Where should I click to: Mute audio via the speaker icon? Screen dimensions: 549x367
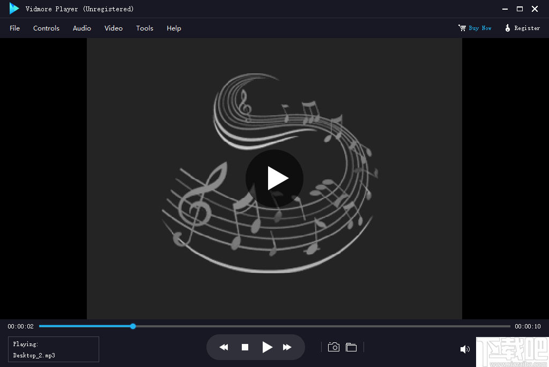pos(465,349)
